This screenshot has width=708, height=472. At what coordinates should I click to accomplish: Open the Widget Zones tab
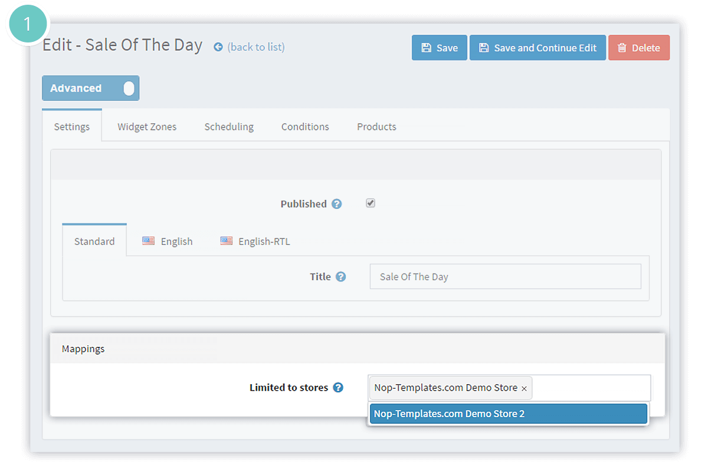coord(147,127)
